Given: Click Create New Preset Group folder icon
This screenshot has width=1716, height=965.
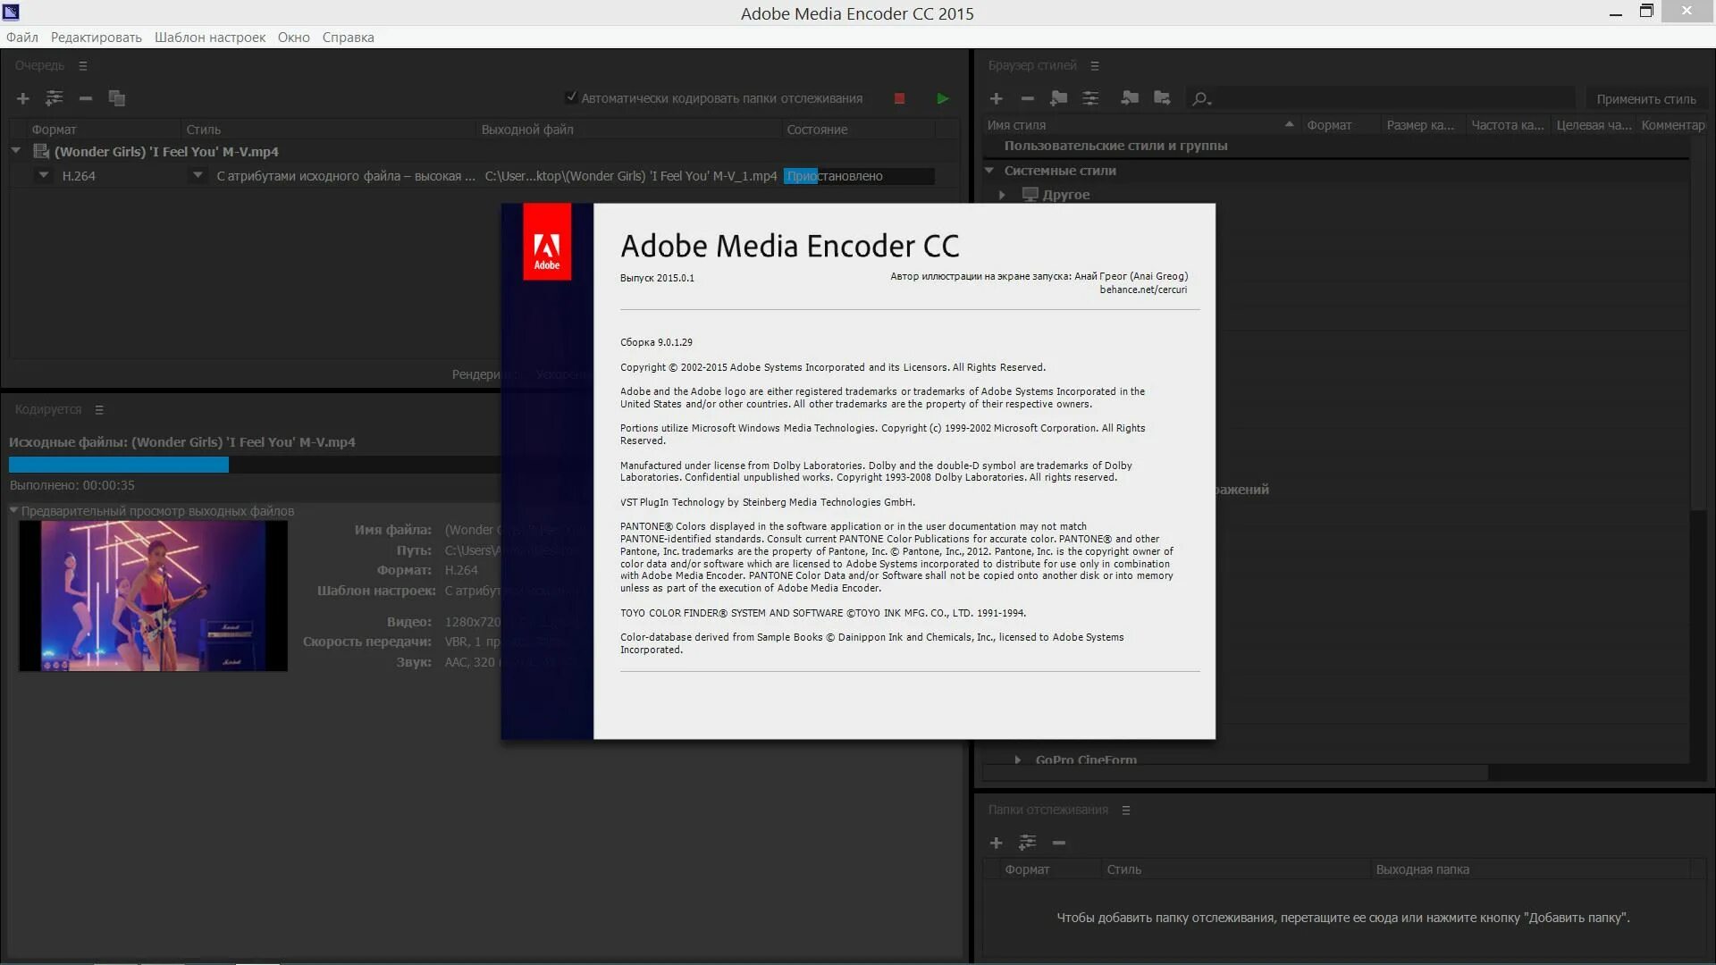Looking at the screenshot, I should tap(1059, 98).
